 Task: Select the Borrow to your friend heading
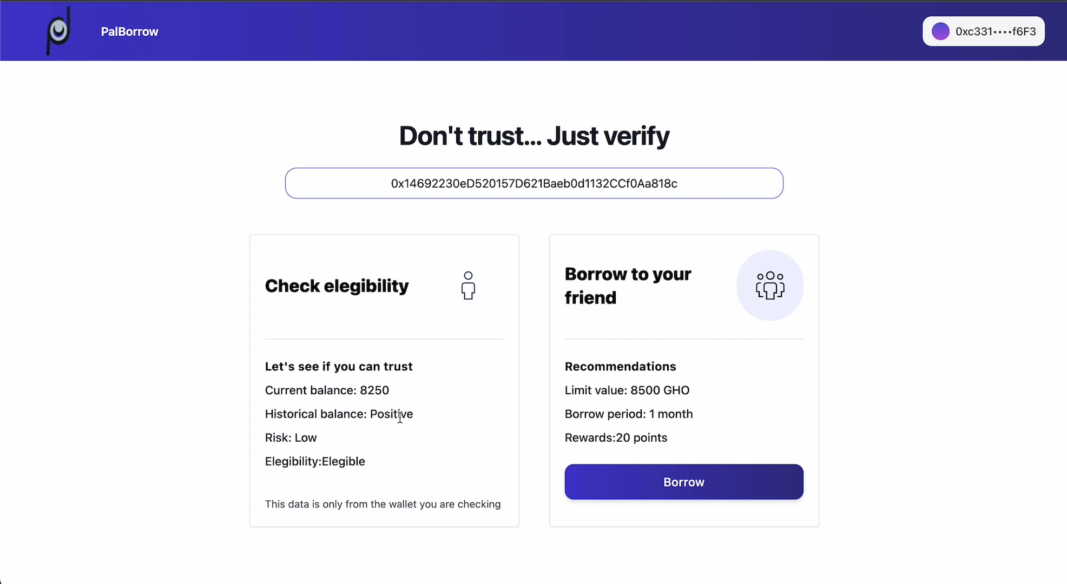coord(628,286)
